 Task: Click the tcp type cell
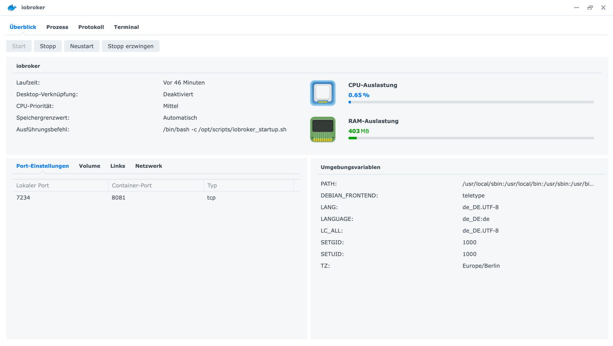point(211,197)
